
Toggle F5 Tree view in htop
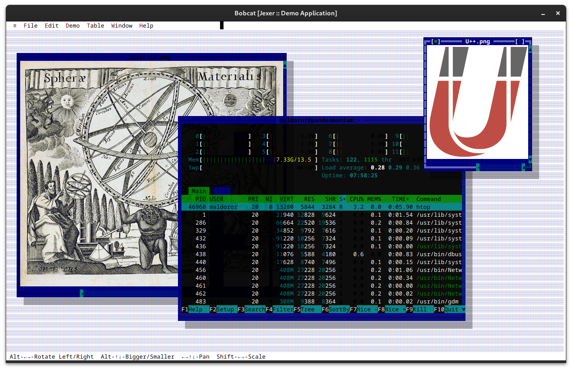click(x=308, y=310)
